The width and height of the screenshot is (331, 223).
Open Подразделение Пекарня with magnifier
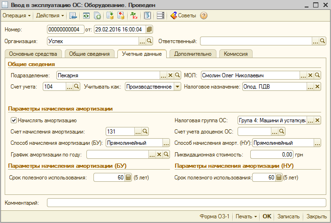click(177, 75)
